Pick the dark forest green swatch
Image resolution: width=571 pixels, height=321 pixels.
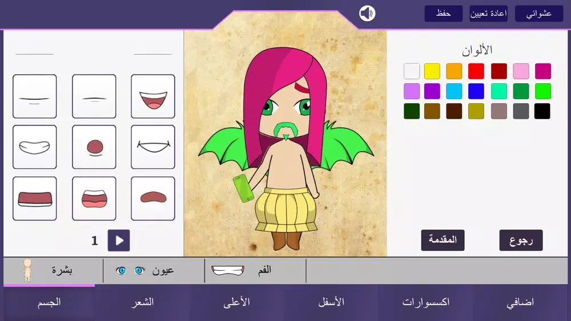[x=412, y=111]
